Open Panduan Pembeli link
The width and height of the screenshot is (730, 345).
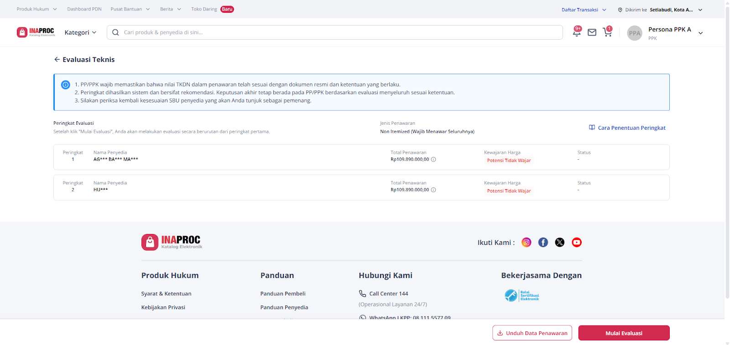point(283,294)
